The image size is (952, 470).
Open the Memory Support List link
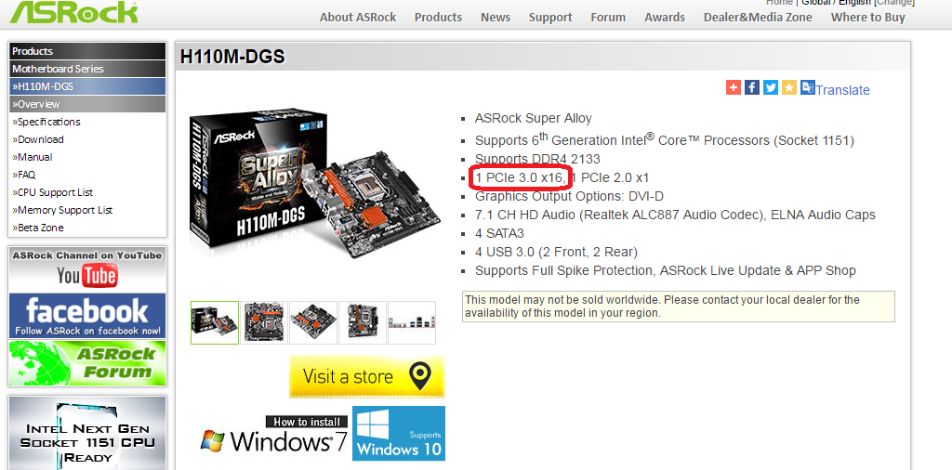pyautogui.click(x=62, y=210)
